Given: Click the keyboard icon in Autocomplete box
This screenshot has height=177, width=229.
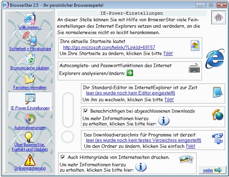Looking at the screenshot, I should (x=194, y=68).
